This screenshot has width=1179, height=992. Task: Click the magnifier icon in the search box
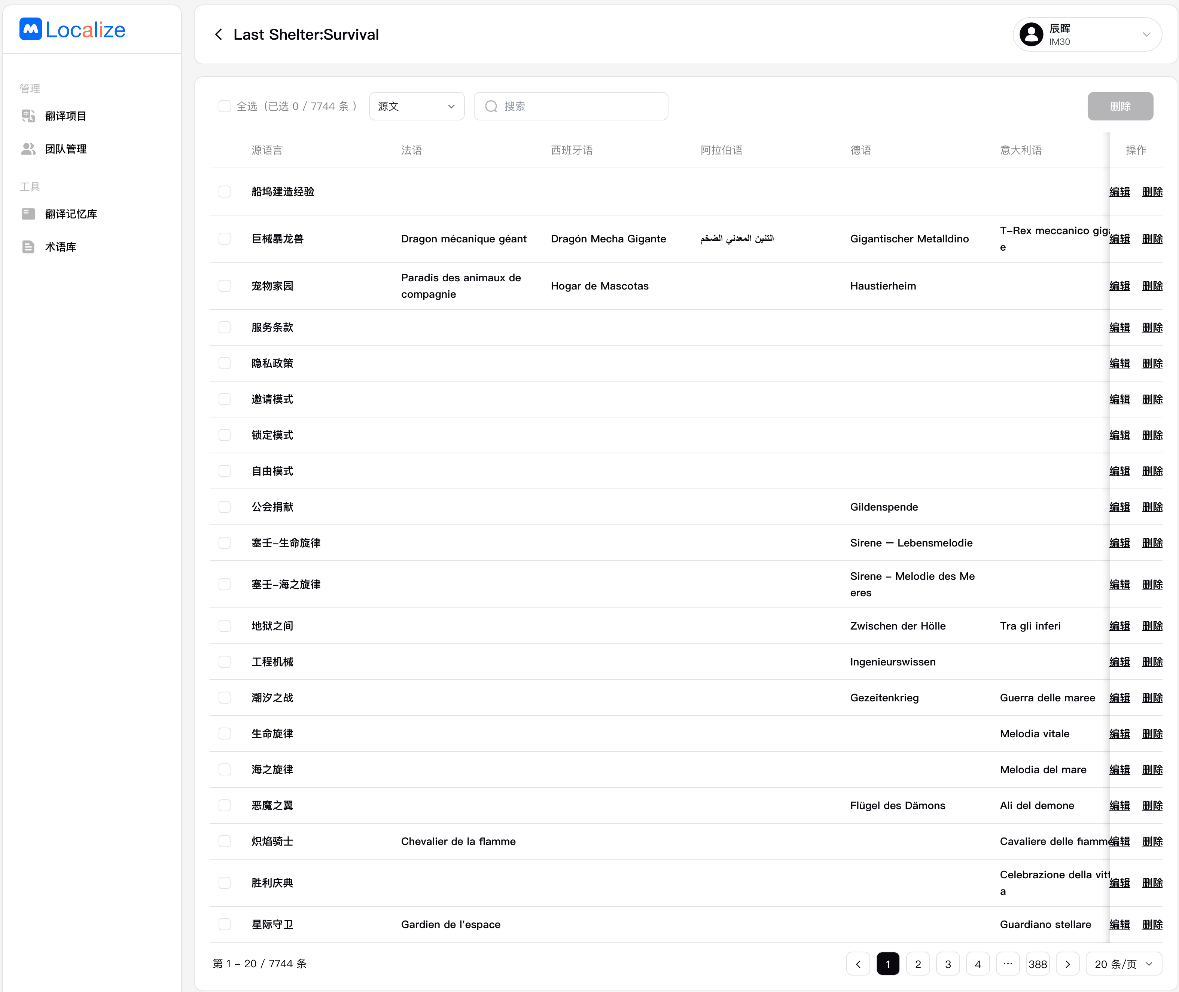pyautogui.click(x=491, y=106)
